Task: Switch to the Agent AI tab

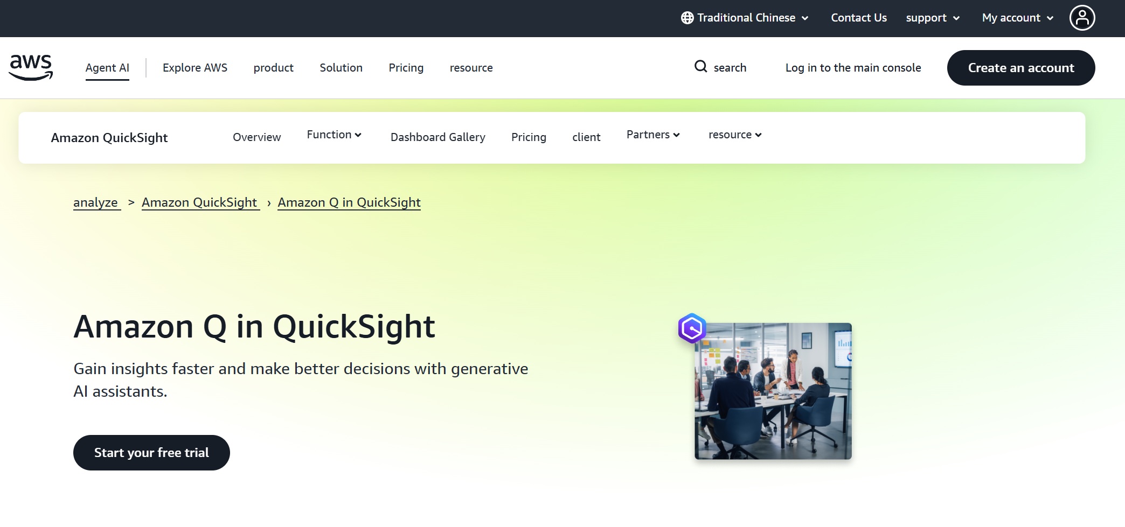Action: [107, 67]
